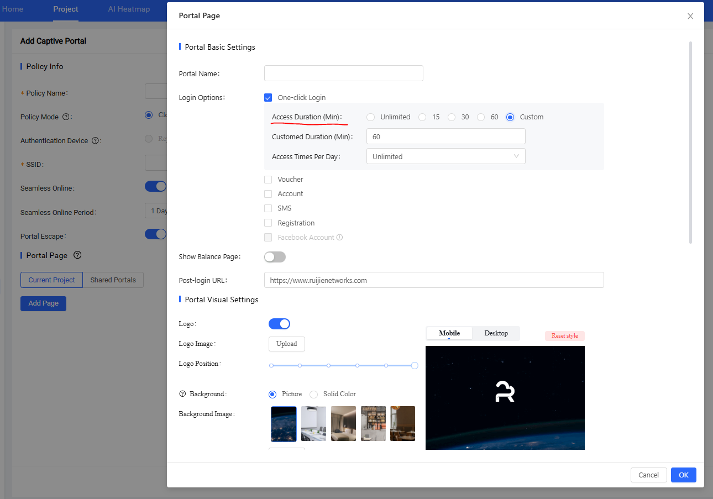Click the Policy Mode help icon

[x=66, y=117]
